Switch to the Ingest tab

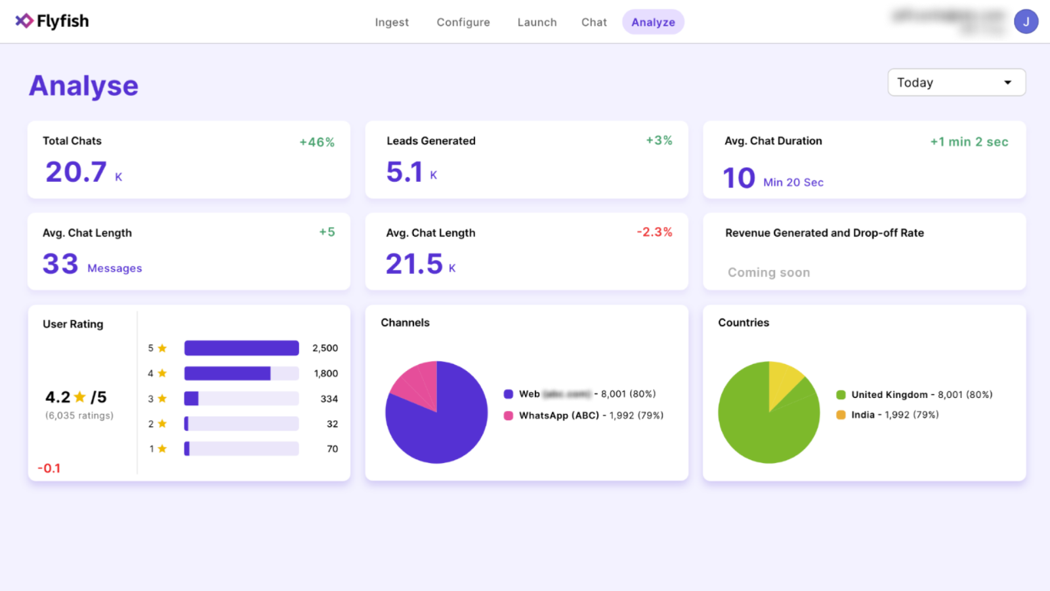392,22
